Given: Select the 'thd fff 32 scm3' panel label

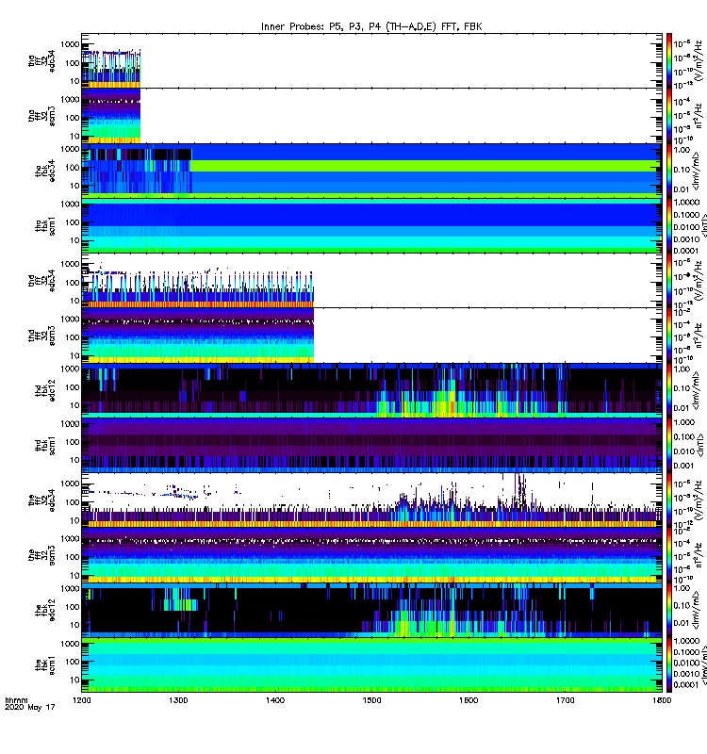Looking at the screenshot, I should tap(41, 336).
